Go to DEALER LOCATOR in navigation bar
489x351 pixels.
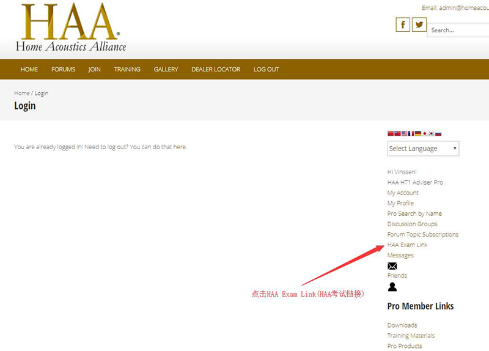coord(216,69)
